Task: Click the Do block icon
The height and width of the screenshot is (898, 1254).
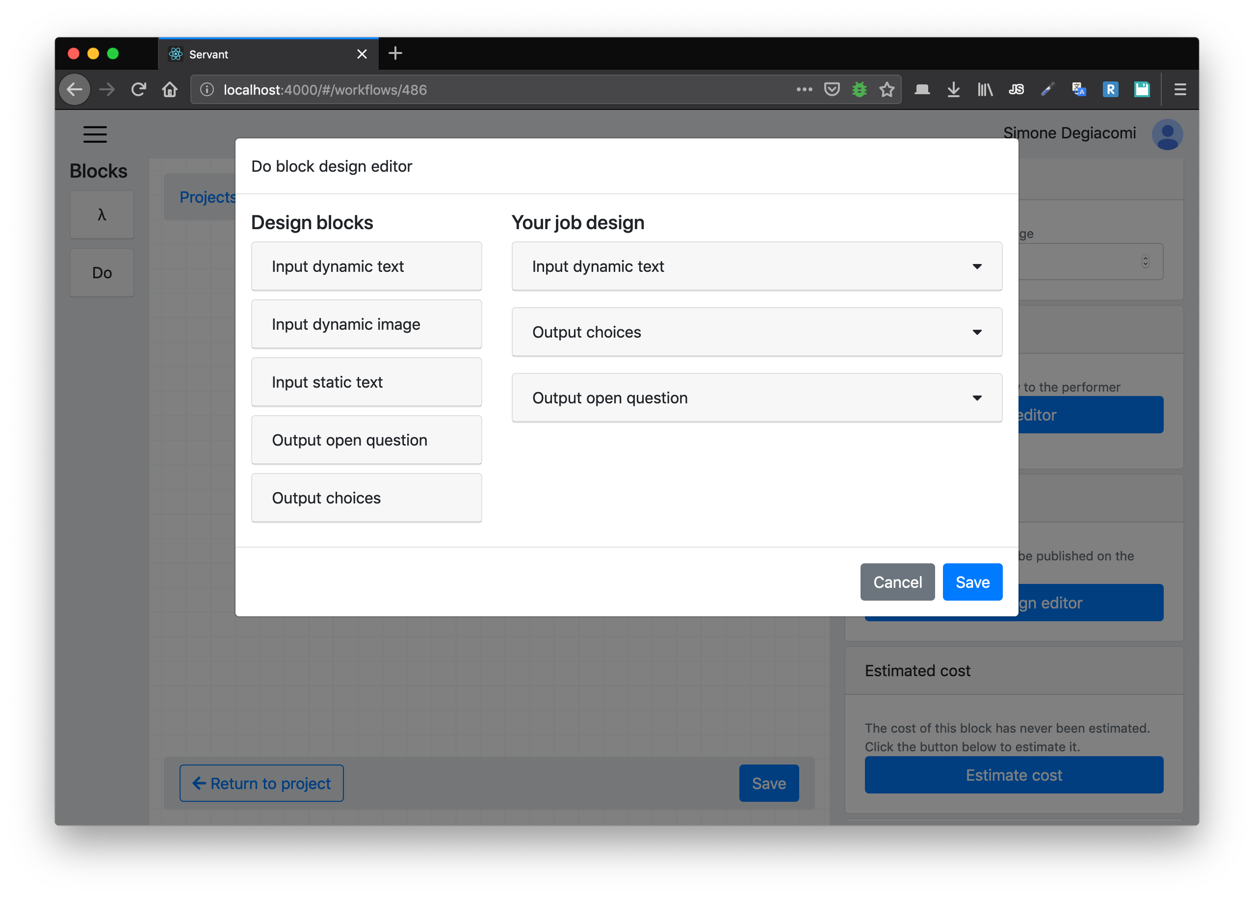Action: 101,272
